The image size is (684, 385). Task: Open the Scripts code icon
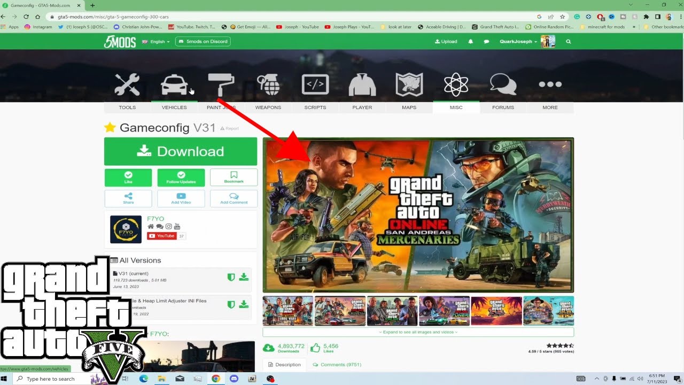point(315,84)
